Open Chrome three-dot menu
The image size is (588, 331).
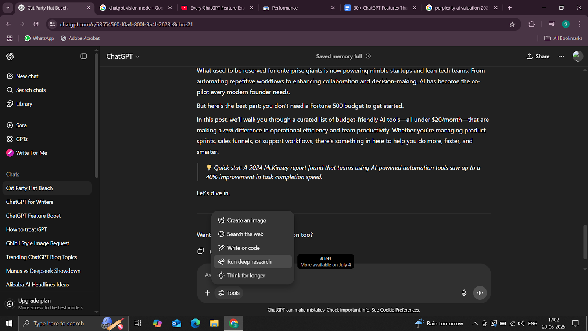tap(580, 24)
